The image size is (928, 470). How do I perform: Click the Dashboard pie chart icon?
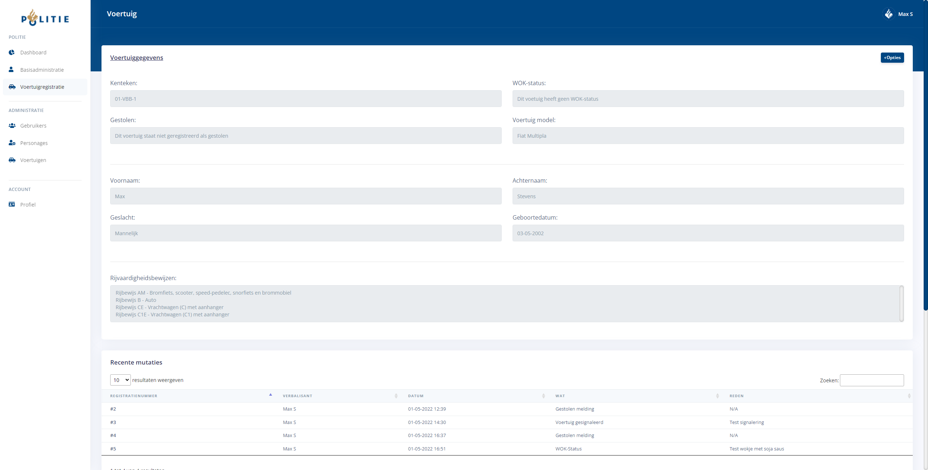(x=12, y=53)
